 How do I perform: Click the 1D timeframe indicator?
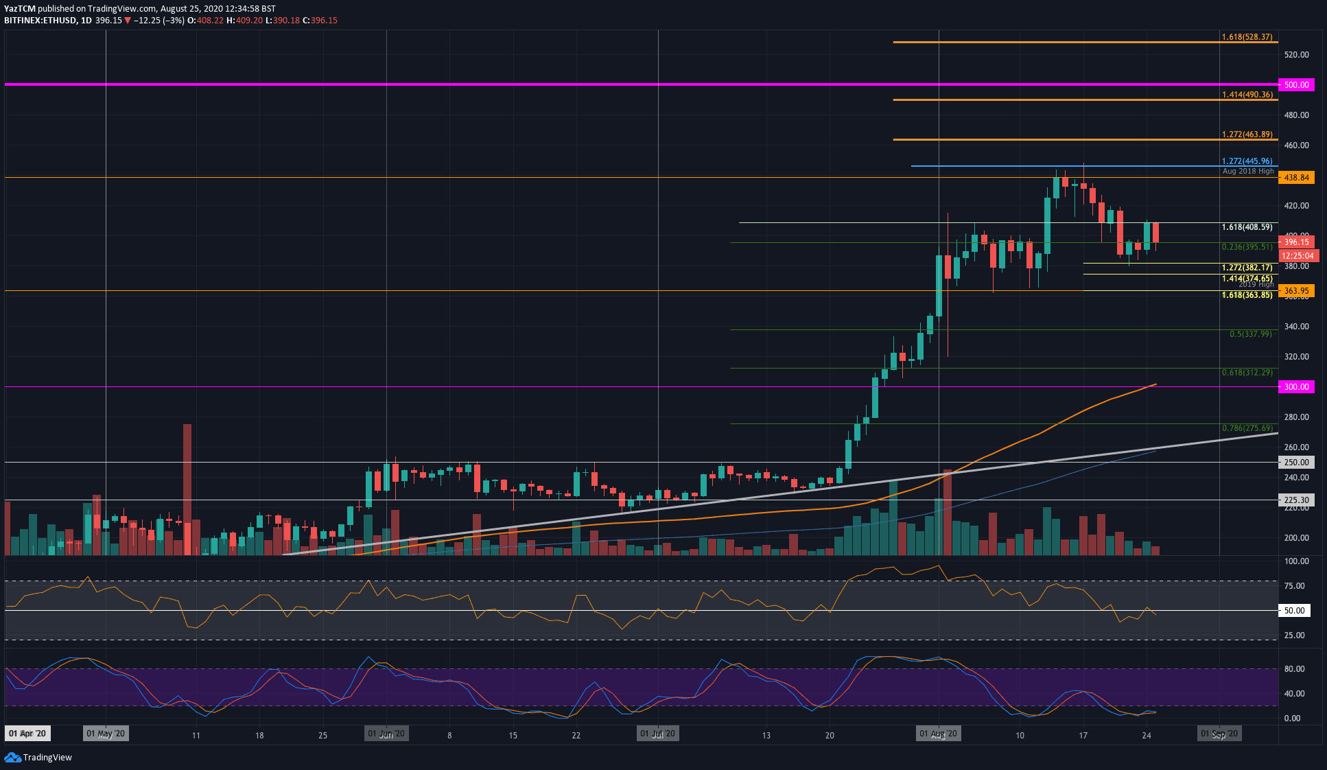[86, 21]
